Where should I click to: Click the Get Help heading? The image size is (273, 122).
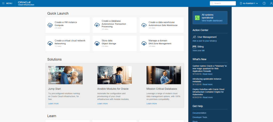(x=198, y=106)
